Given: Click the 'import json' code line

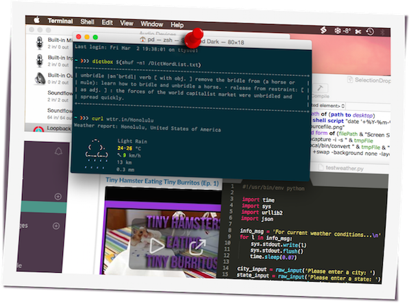Looking at the screenshot, I should [257, 219].
